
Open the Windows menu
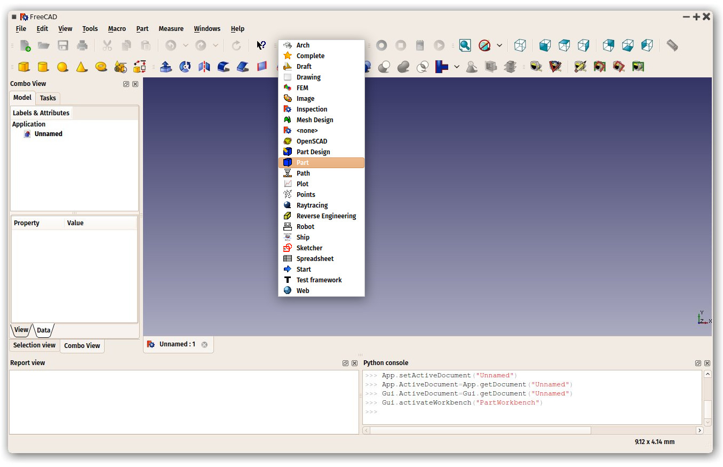207,29
